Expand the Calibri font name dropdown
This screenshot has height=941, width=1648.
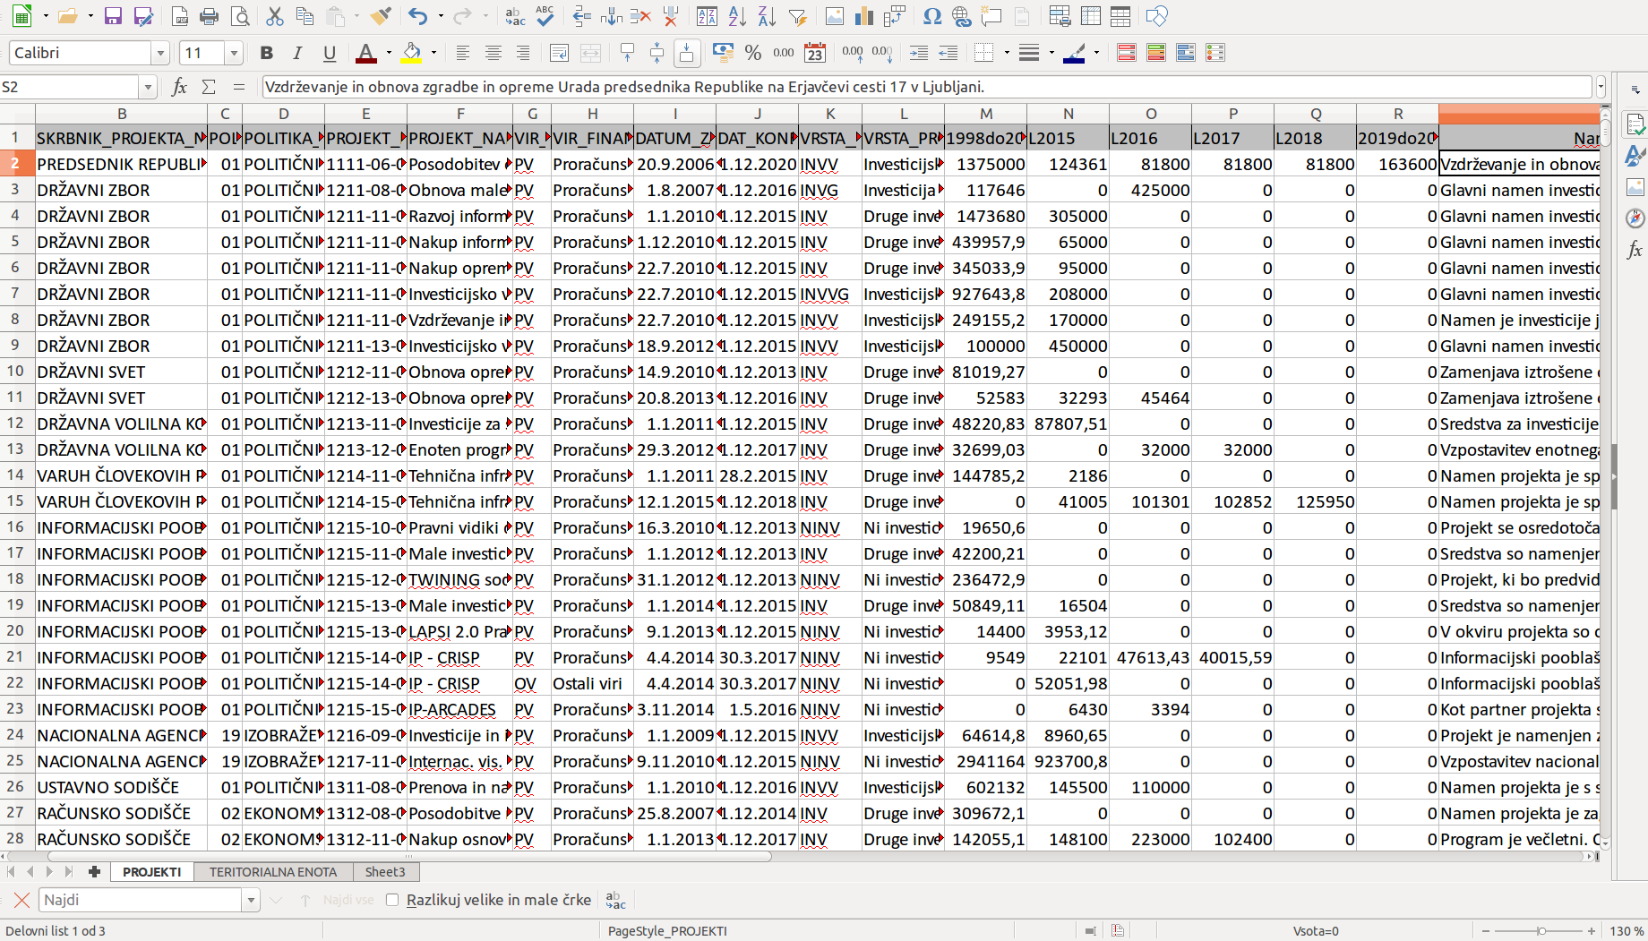point(161,53)
